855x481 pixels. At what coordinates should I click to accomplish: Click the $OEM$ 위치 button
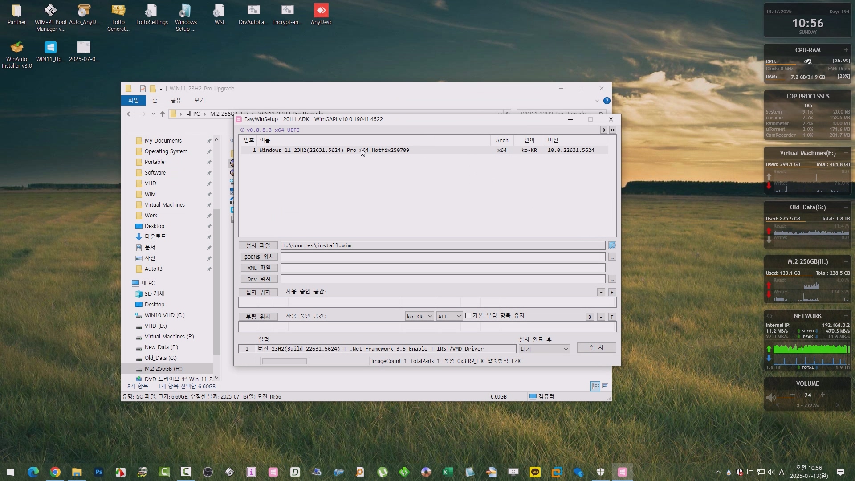pos(258,257)
